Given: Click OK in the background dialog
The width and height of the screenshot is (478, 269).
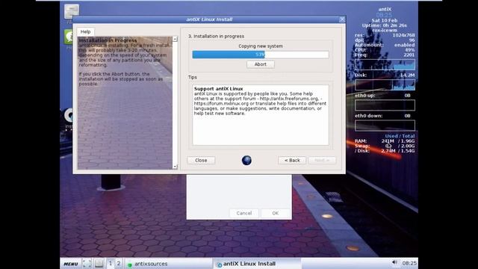Looking at the screenshot, I should click(x=276, y=213).
